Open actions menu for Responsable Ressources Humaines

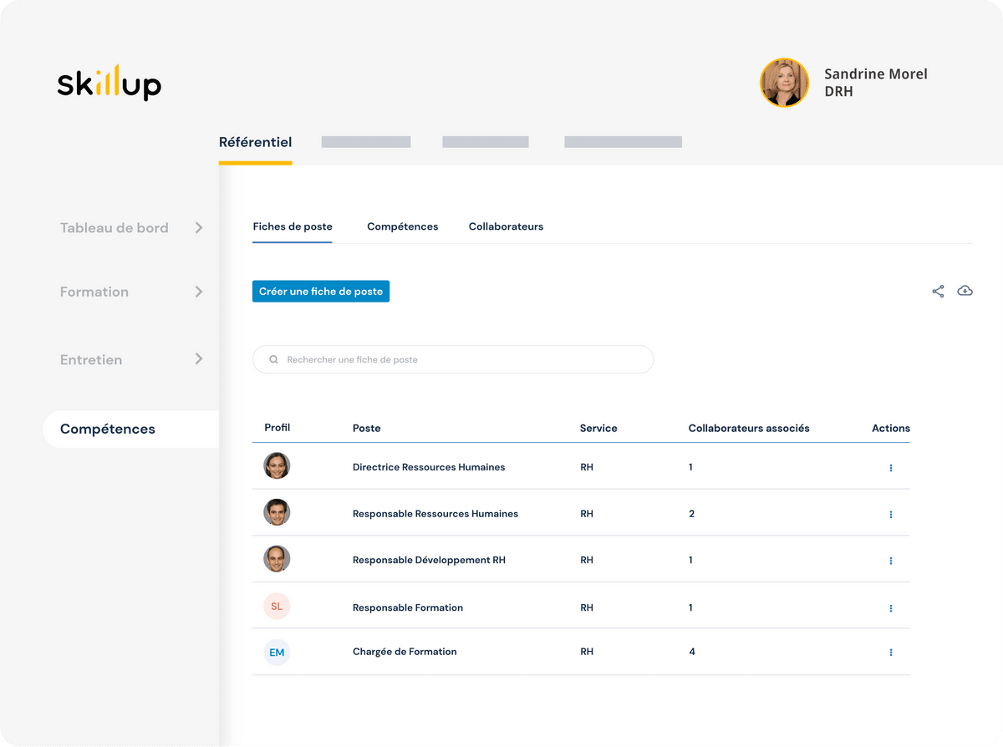pos(891,515)
